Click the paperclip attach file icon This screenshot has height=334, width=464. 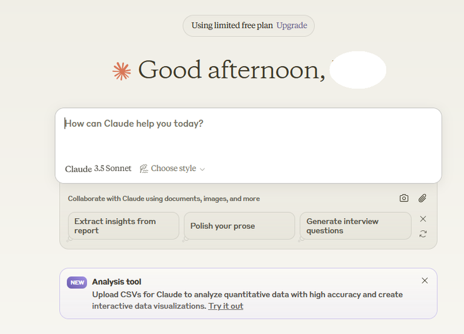coord(422,198)
